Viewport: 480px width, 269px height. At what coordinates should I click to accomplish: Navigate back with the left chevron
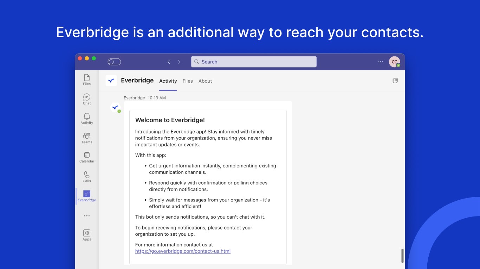pos(169,62)
